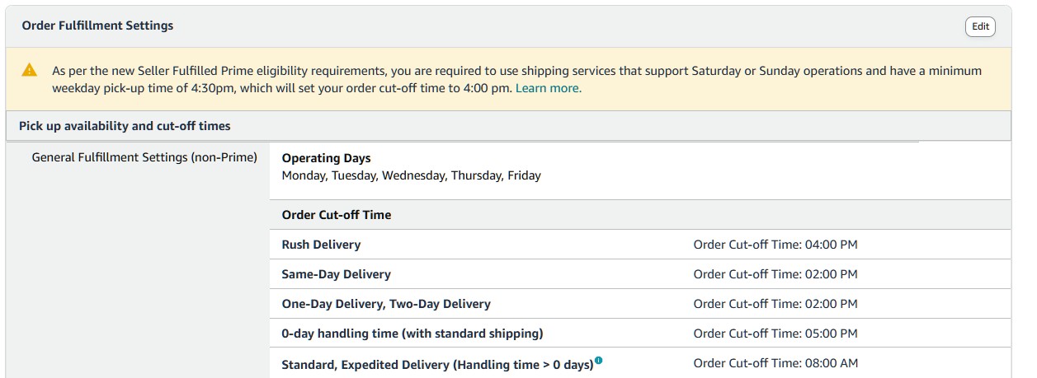Select the One-Day Delivery, Two-Day Delivery label

386,304
